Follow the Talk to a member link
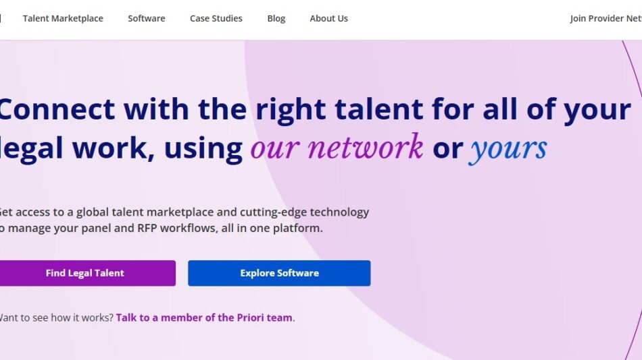The height and width of the screenshot is (360, 642). 204,318
